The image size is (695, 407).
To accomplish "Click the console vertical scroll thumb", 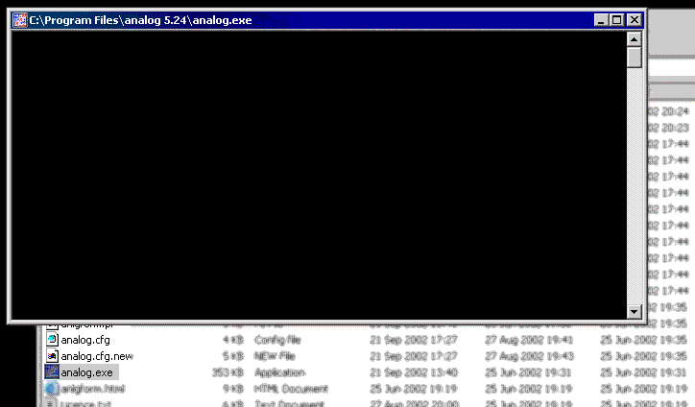I will (634, 57).
